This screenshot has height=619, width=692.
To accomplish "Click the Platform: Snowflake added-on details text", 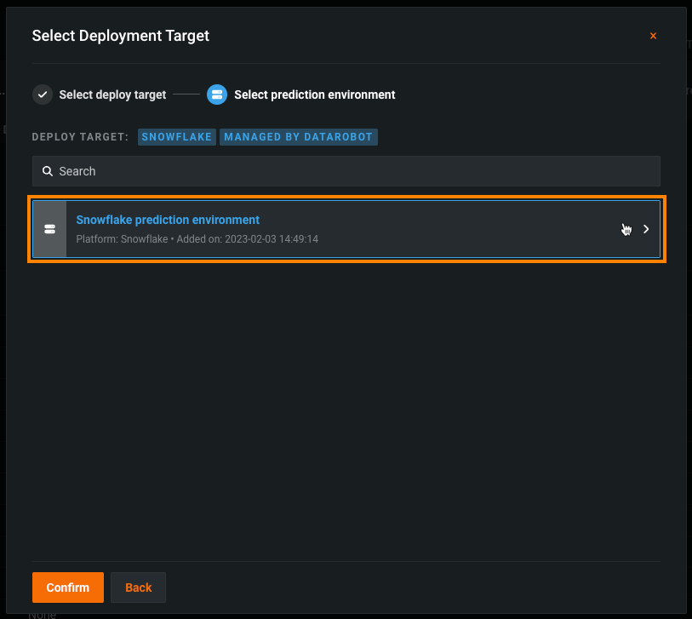I will (197, 239).
